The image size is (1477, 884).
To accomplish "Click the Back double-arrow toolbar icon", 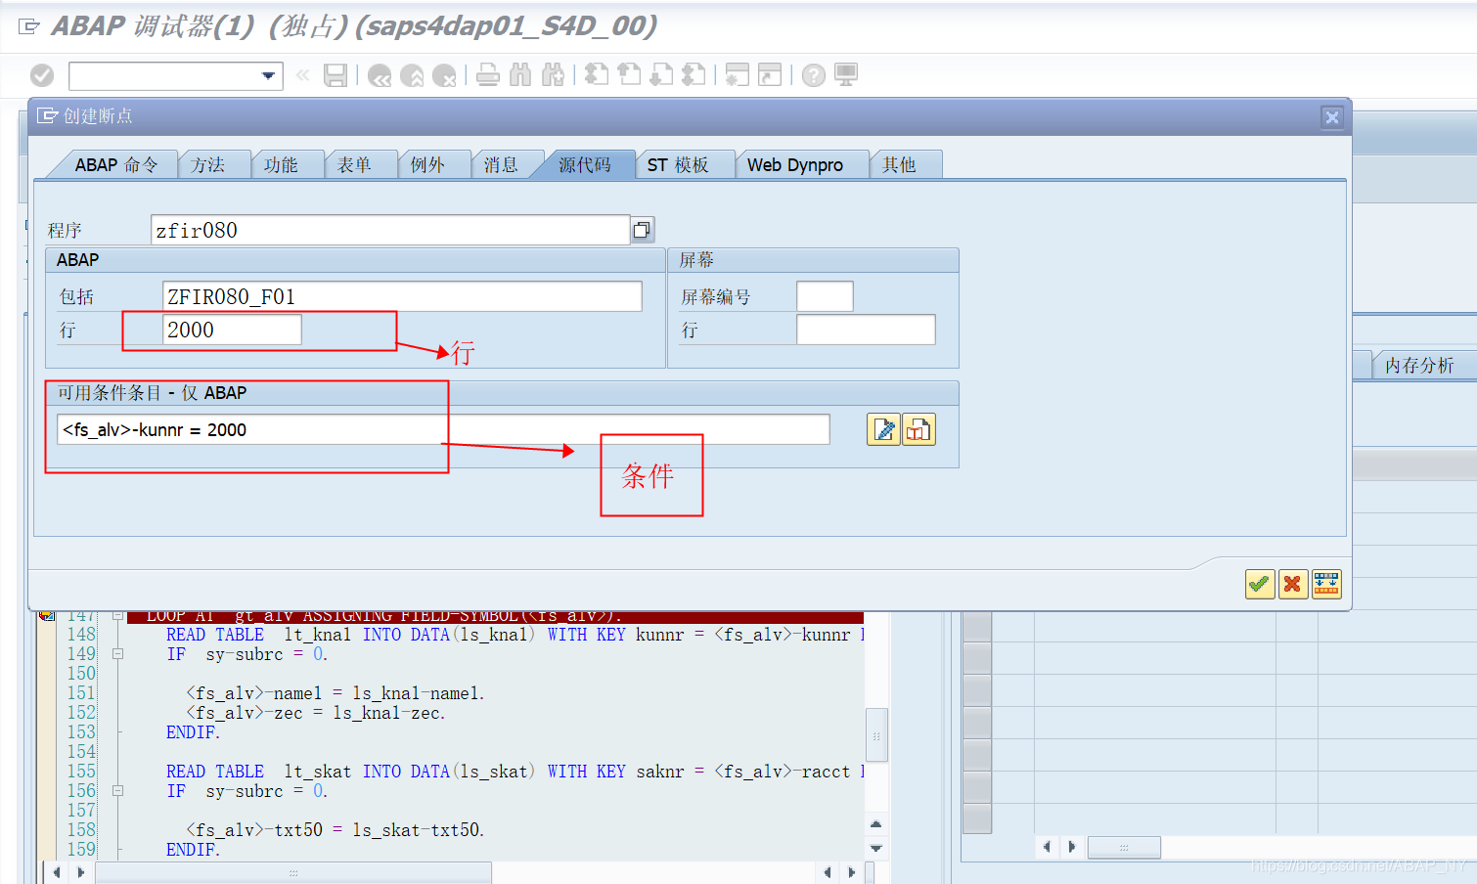I will click(380, 75).
